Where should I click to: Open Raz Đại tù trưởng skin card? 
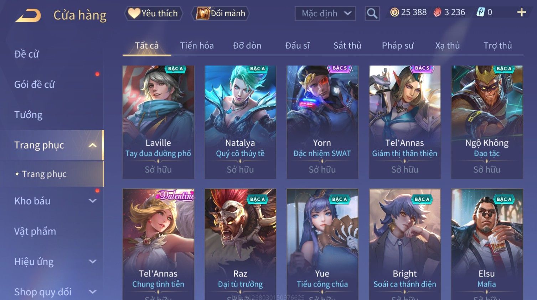click(x=240, y=244)
